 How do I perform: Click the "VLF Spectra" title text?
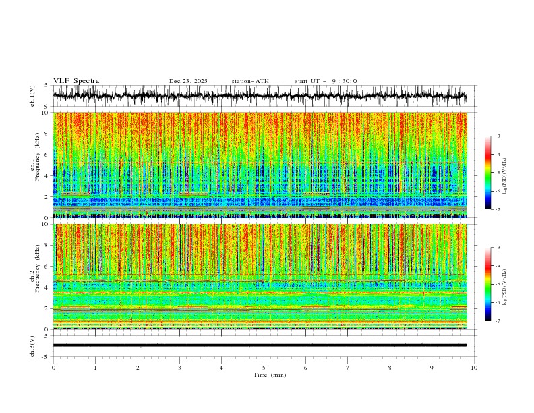pyautogui.click(x=76, y=81)
